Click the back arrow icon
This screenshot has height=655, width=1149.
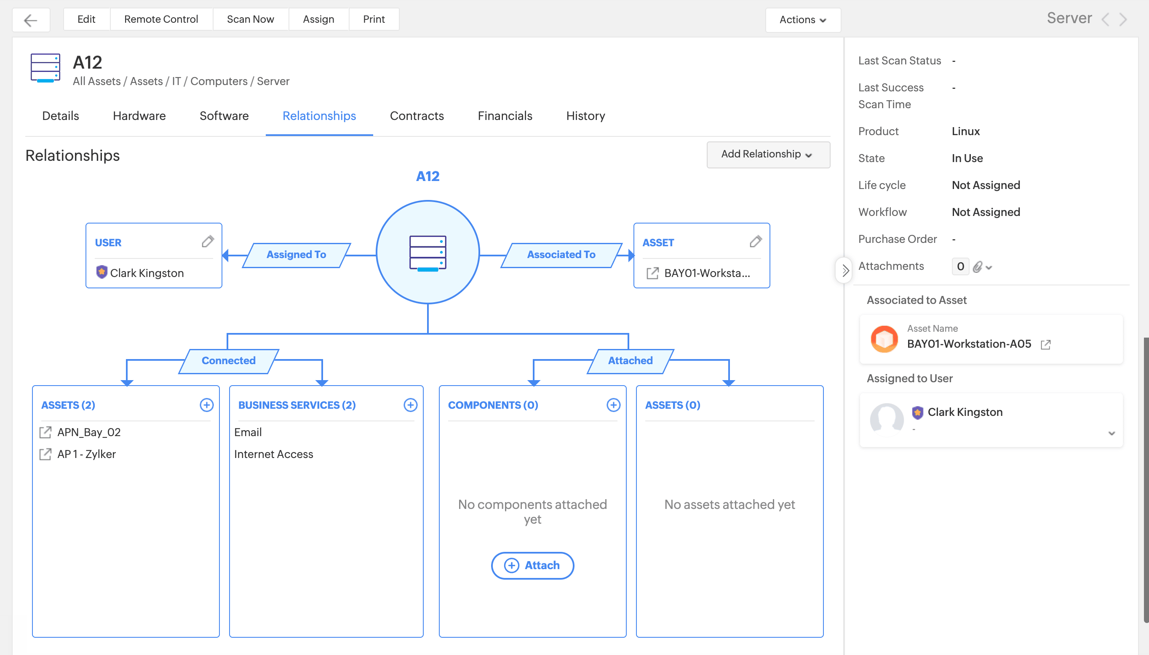(x=31, y=20)
